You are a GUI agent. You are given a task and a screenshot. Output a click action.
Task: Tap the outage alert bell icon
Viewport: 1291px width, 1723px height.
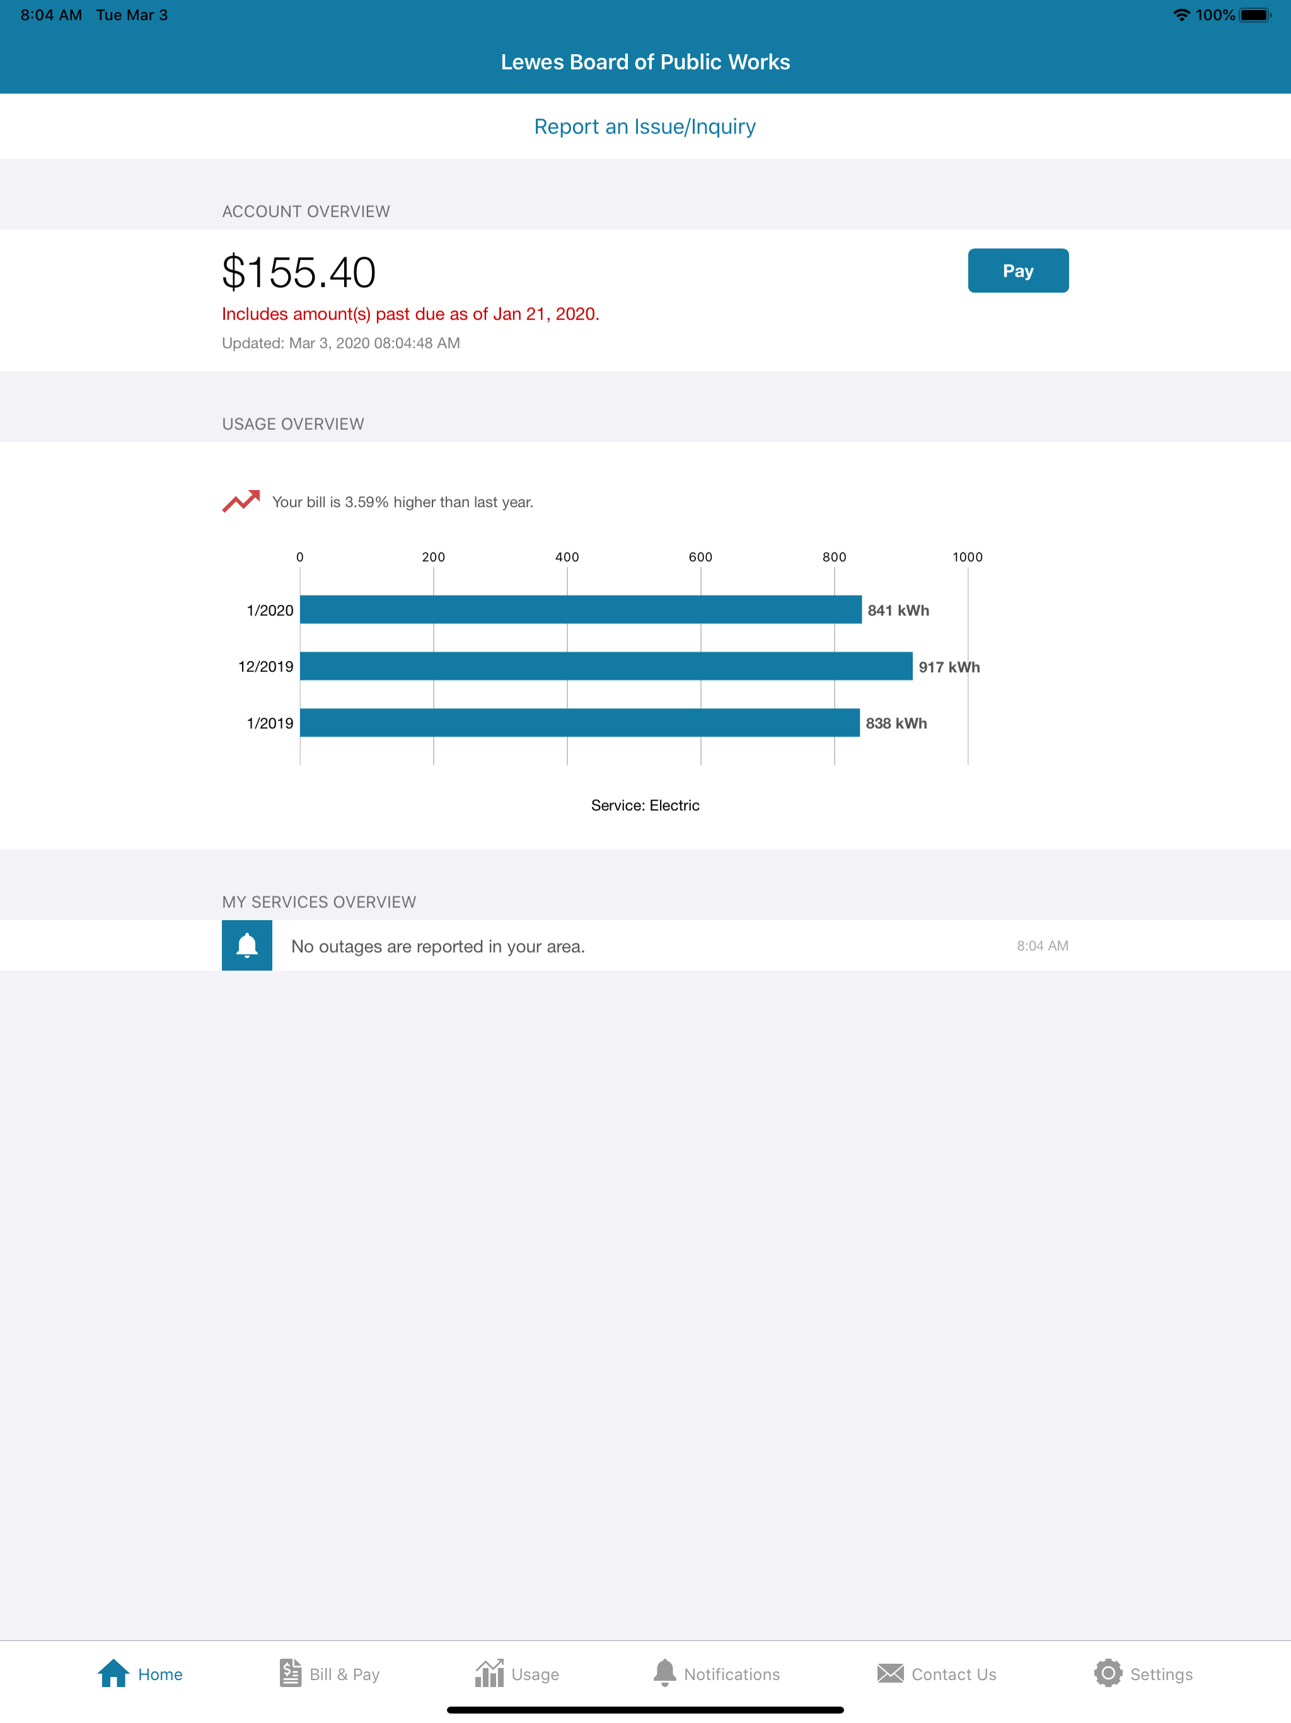click(x=247, y=945)
